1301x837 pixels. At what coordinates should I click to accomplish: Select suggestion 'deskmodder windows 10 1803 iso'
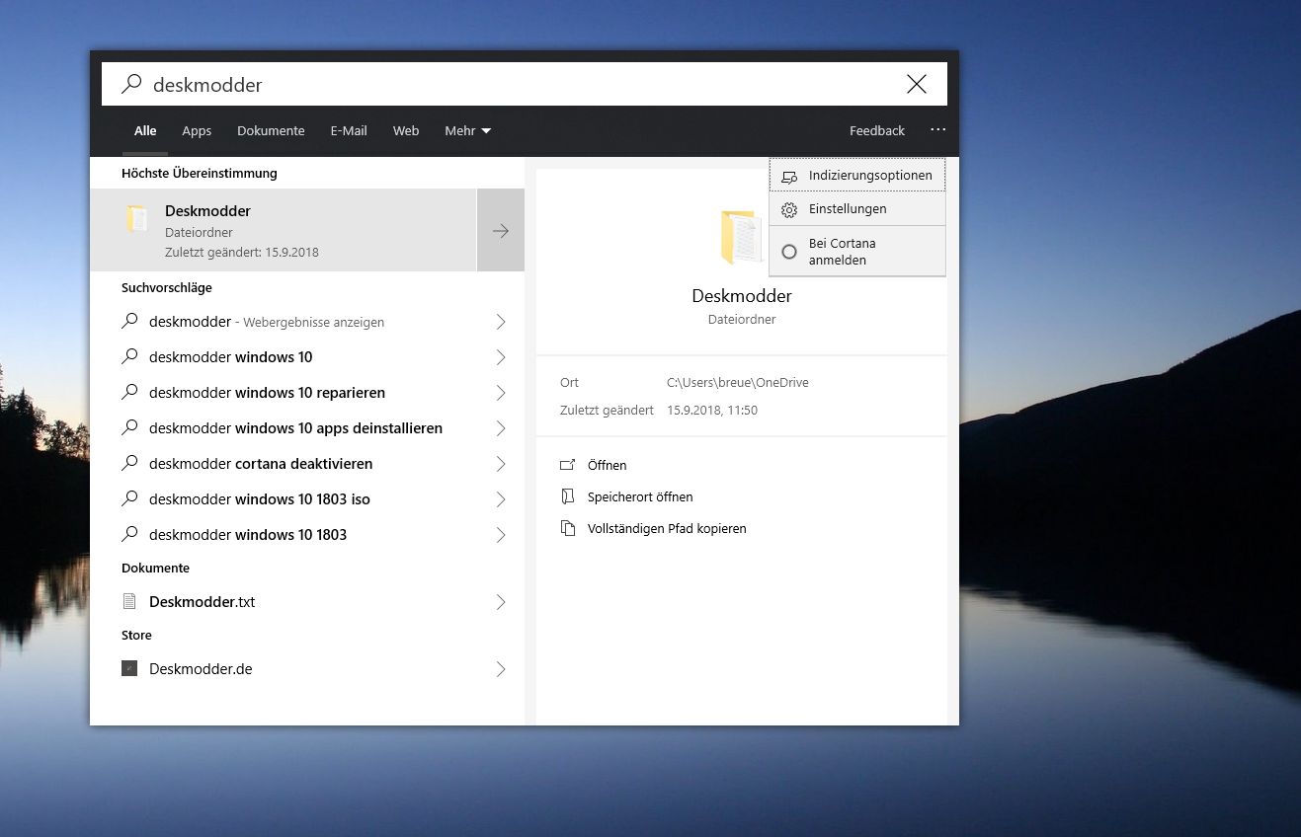point(307,499)
